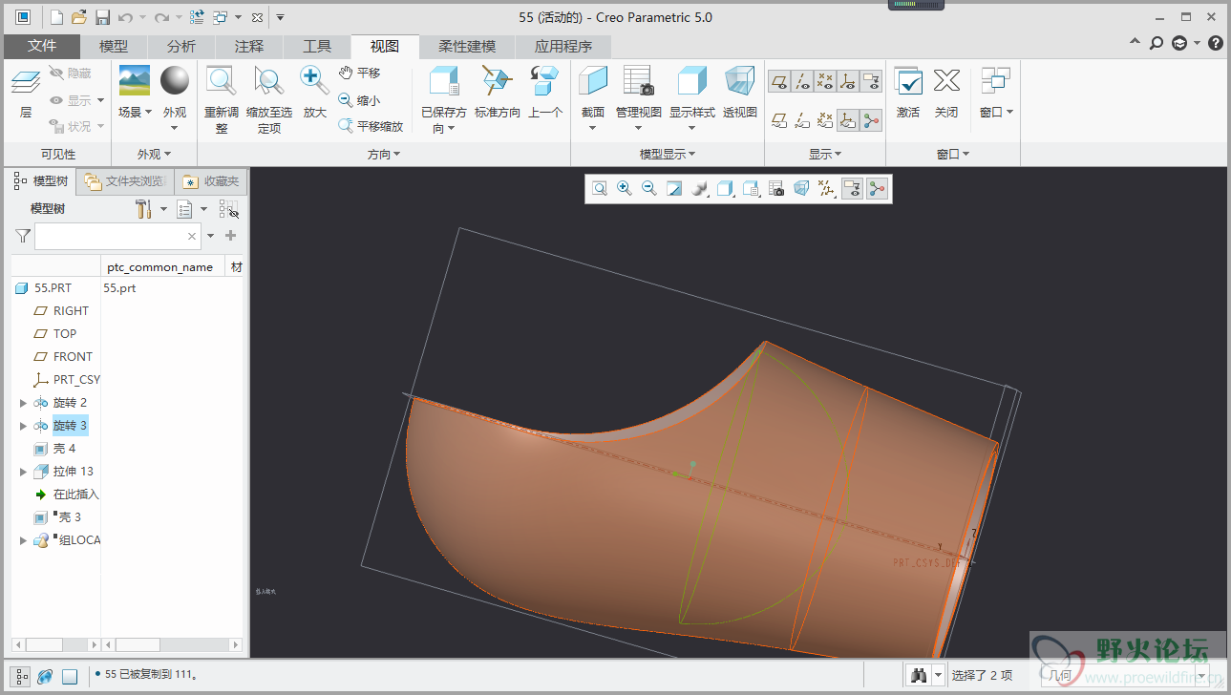
Task: Click the search binoculars icon in status bar
Action: [920, 675]
